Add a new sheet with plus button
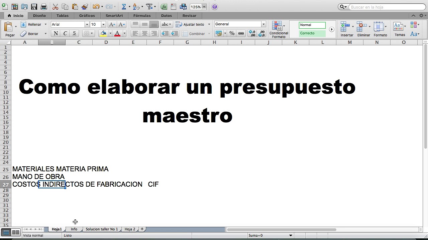The image size is (428, 240). pyautogui.click(x=142, y=229)
